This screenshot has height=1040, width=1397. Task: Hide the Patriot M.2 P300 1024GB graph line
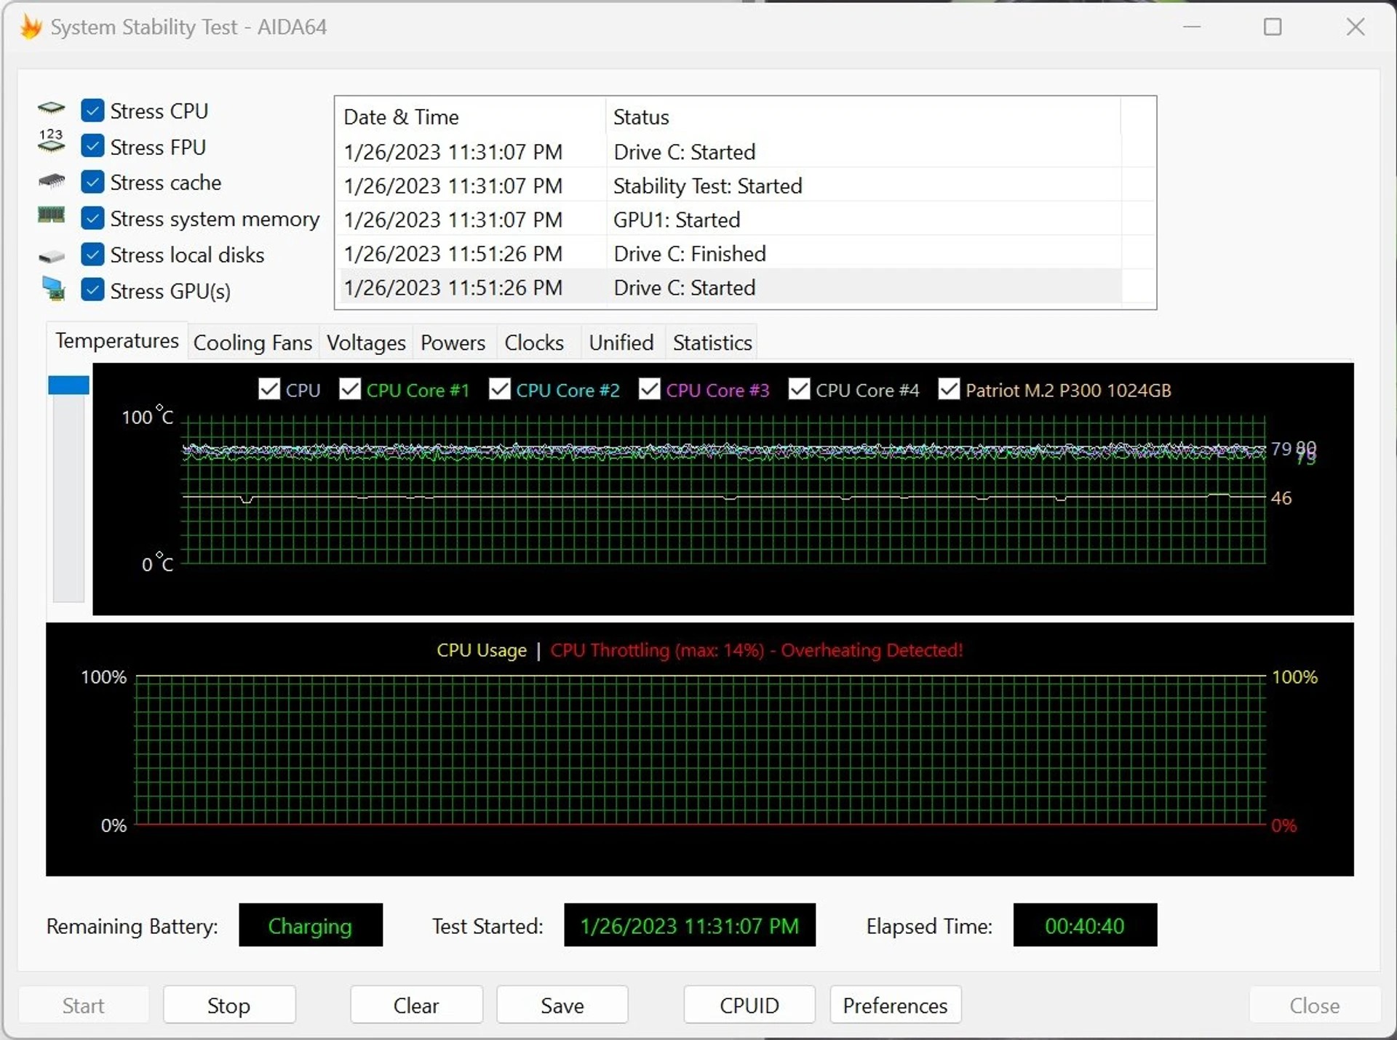pos(949,390)
